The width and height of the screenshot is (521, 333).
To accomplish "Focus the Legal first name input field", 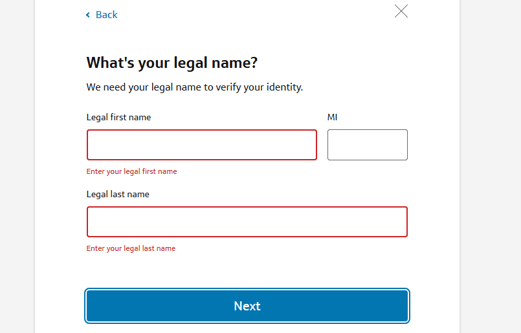I will [202, 145].
